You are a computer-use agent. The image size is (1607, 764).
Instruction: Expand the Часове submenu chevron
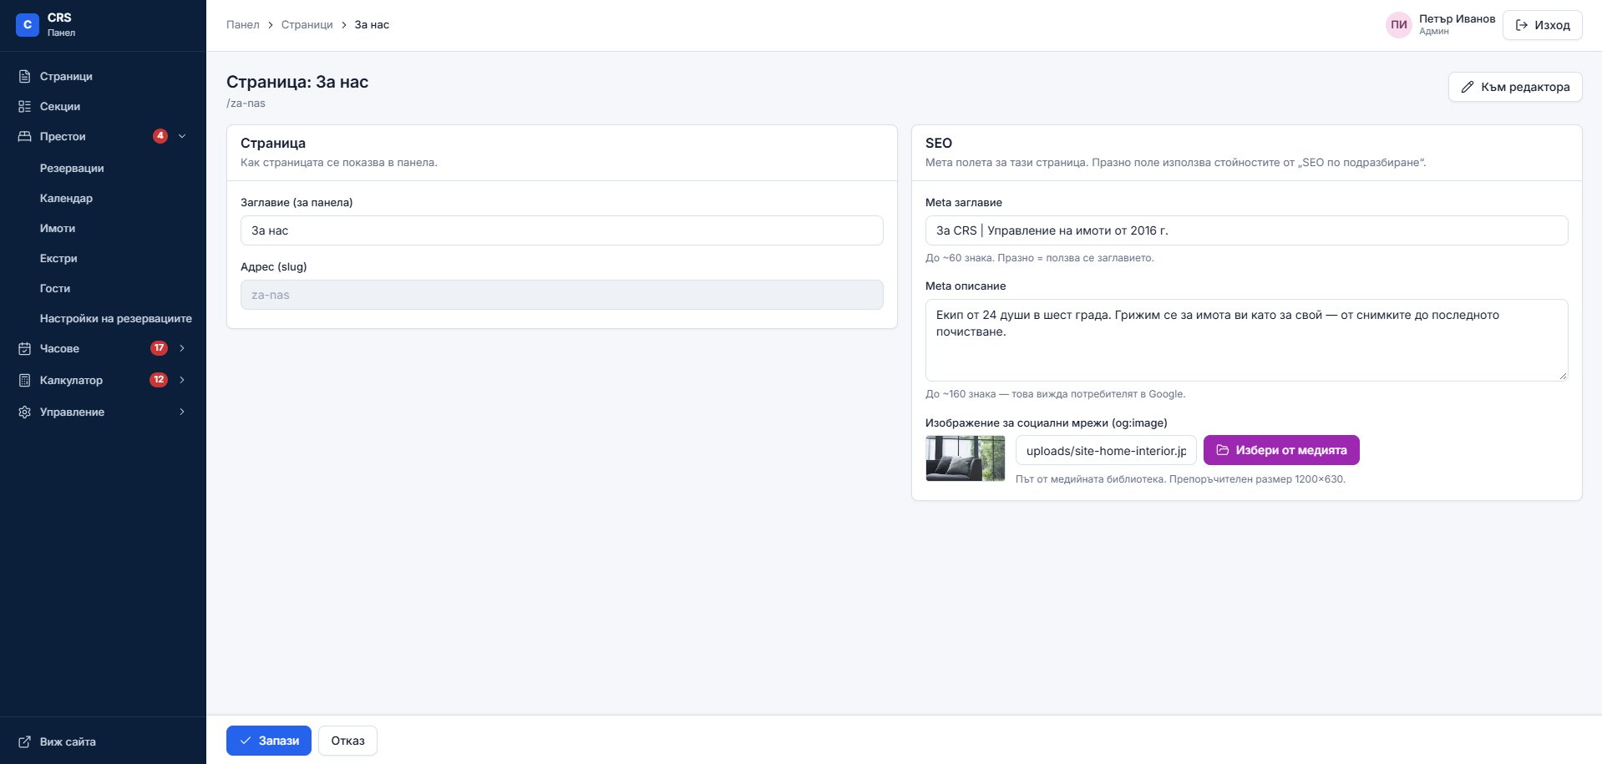tap(182, 348)
